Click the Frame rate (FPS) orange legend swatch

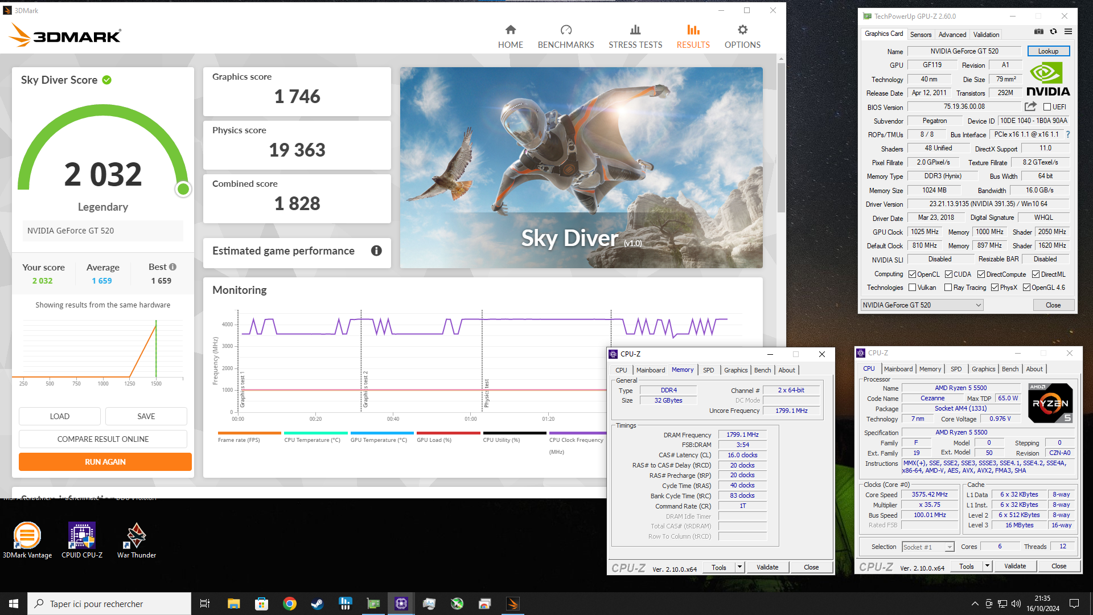pos(249,433)
